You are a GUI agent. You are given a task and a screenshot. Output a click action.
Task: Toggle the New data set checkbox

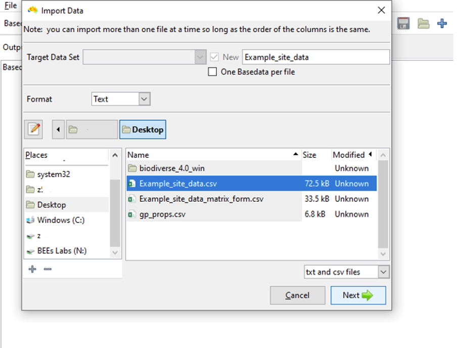(x=215, y=57)
